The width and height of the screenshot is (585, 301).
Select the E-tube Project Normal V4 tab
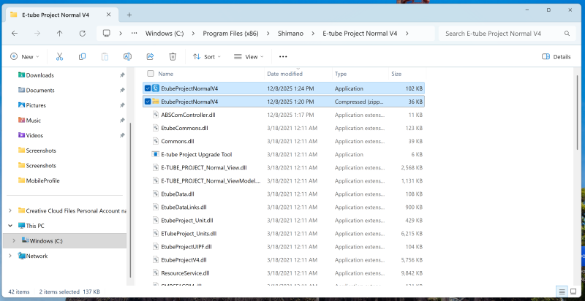click(x=61, y=15)
